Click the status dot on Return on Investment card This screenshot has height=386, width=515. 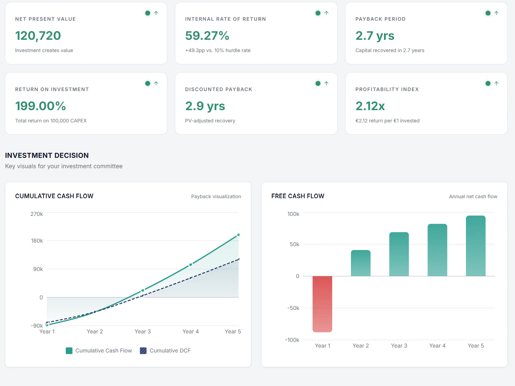148,83
